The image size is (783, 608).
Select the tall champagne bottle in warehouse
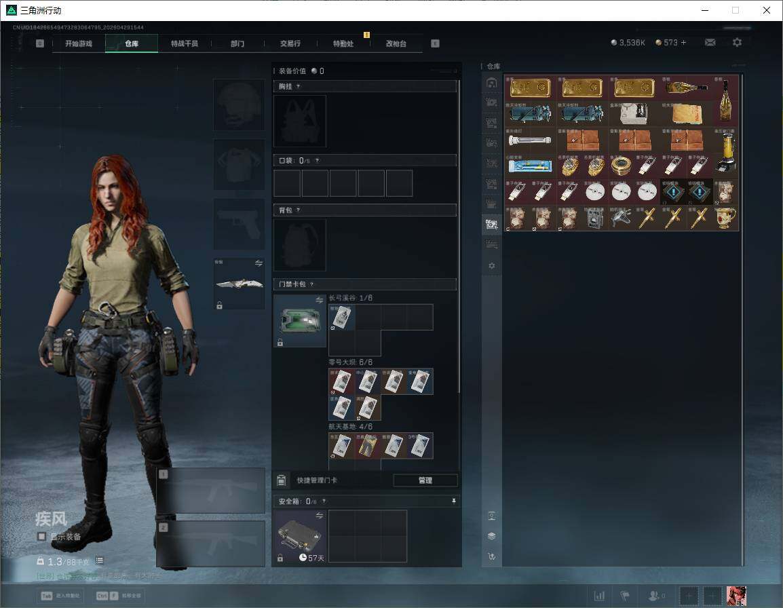pyautogui.click(x=725, y=101)
